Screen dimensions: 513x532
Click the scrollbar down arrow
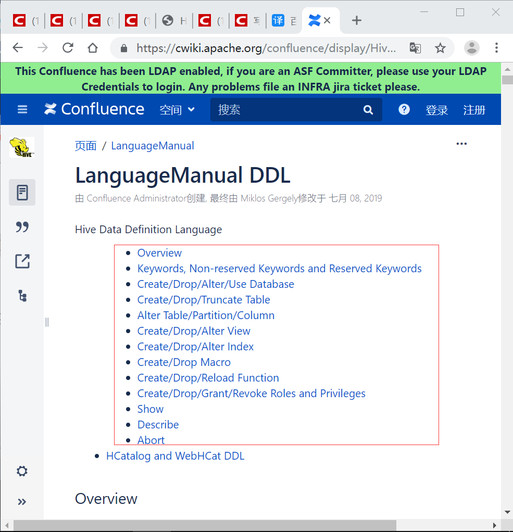[507, 512]
